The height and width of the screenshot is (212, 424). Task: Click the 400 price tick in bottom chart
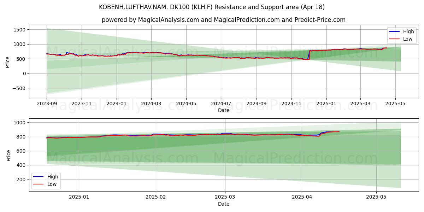[x=21, y=165]
